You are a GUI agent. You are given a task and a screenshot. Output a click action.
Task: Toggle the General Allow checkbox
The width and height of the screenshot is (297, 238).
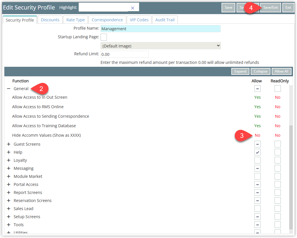click(258, 89)
